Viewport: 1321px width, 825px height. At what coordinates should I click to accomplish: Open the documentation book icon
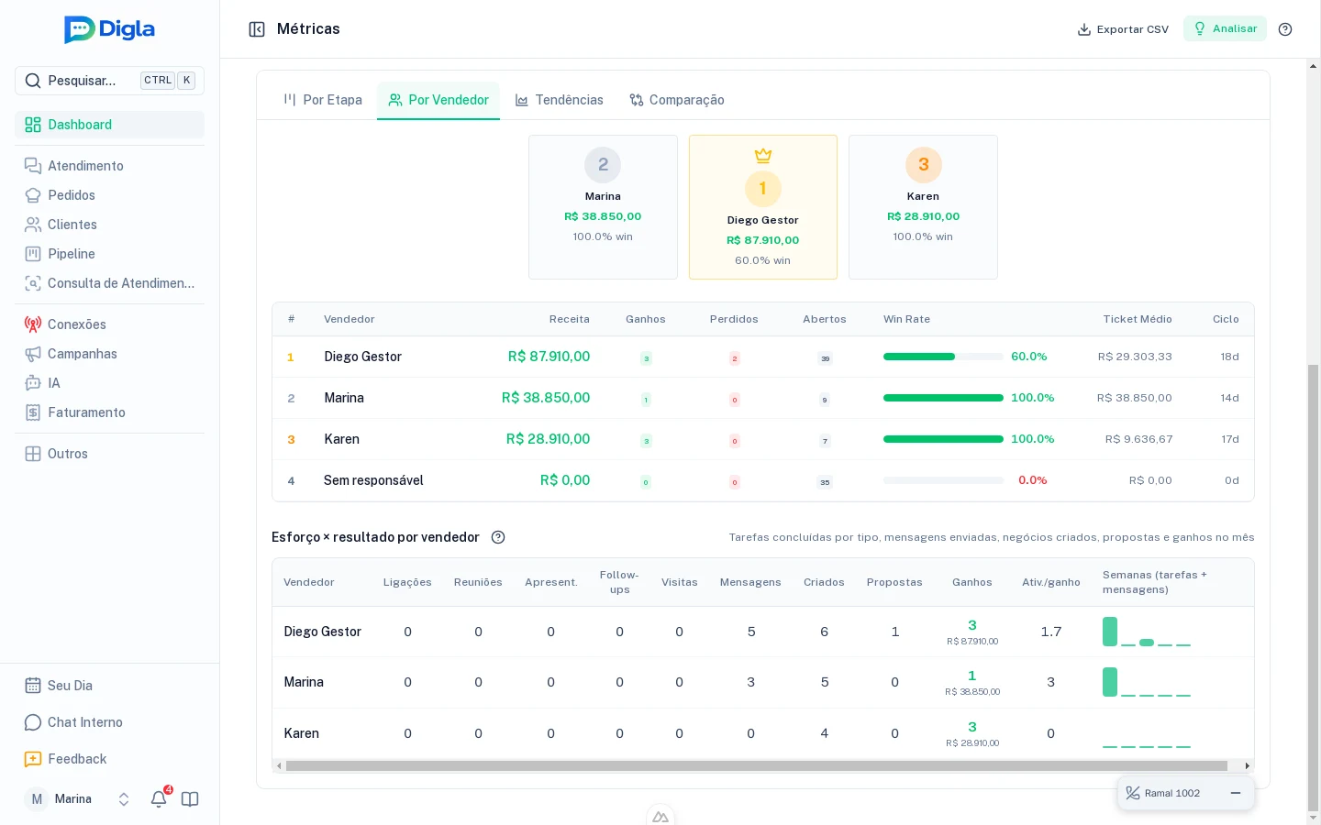coord(190,799)
